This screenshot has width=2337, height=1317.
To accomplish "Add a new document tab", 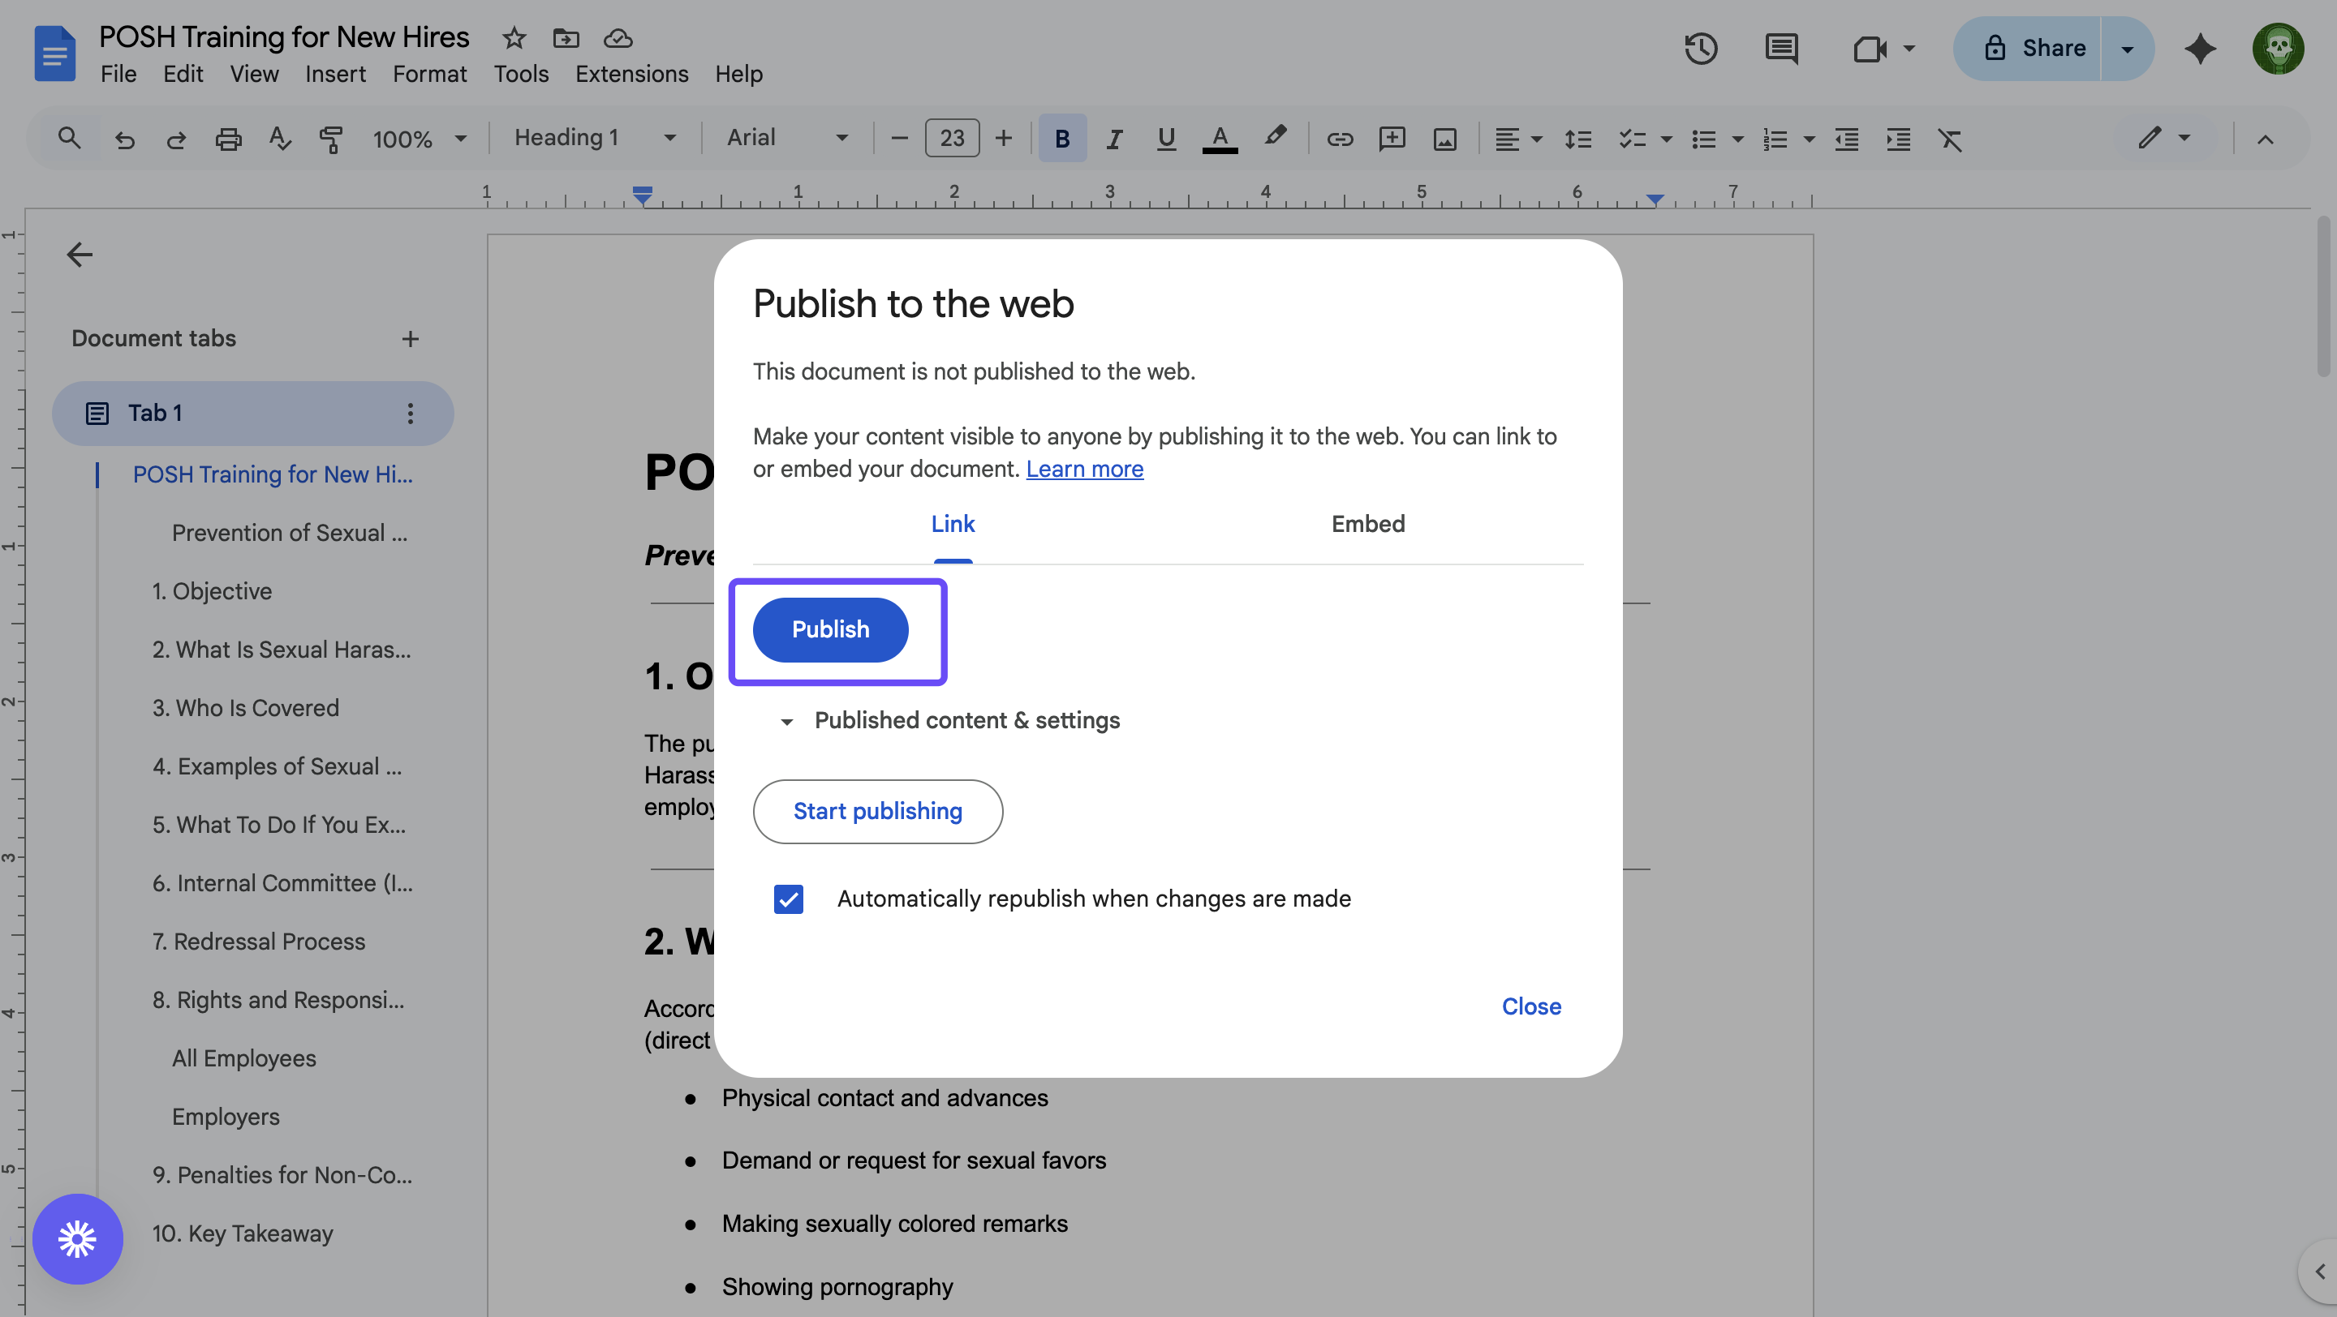I will coord(410,339).
